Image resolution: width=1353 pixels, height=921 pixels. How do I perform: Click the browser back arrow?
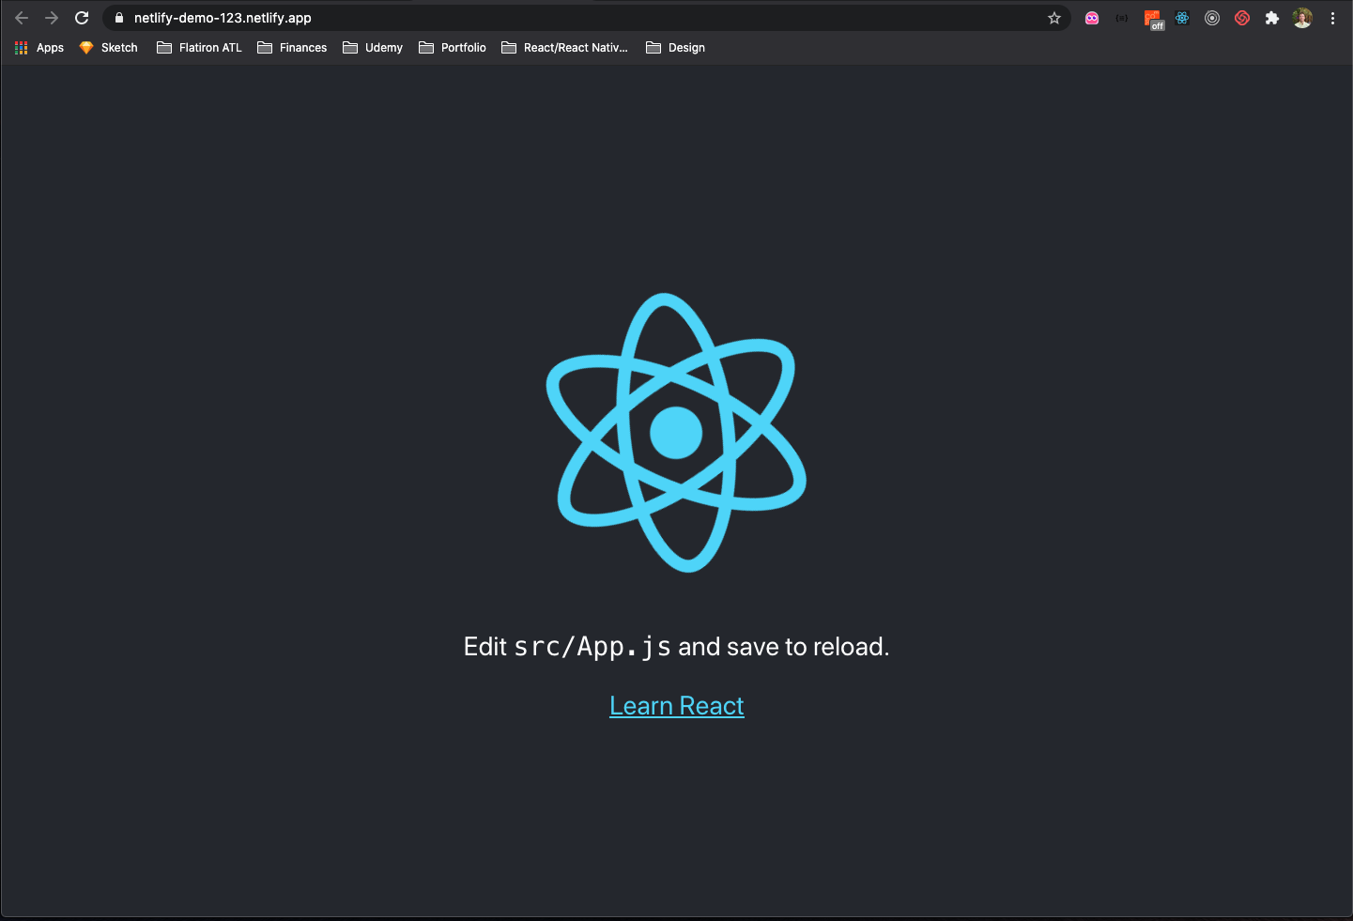point(22,18)
